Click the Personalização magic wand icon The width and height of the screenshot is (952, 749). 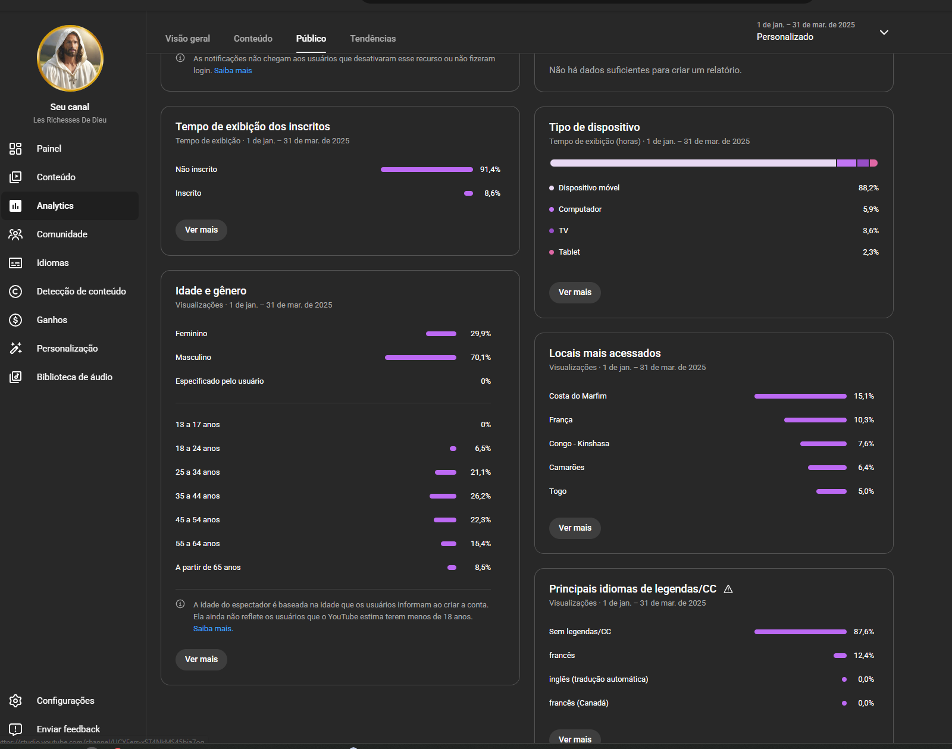(15, 349)
